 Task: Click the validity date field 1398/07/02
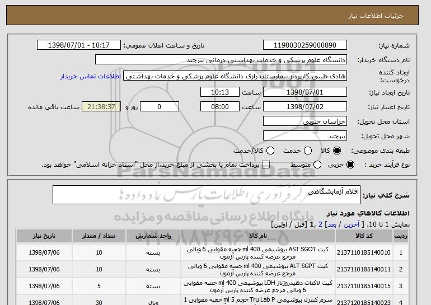pos(305,107)
